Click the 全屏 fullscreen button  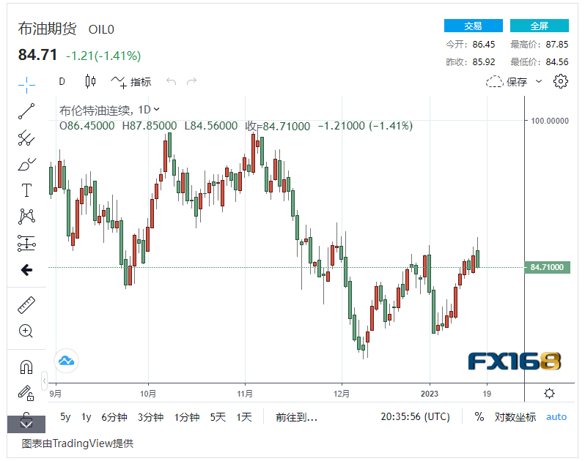[x=540, y=26]
